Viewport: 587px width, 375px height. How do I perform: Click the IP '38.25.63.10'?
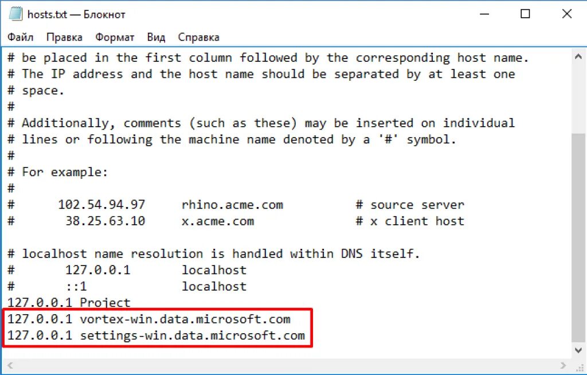point(105,221)
